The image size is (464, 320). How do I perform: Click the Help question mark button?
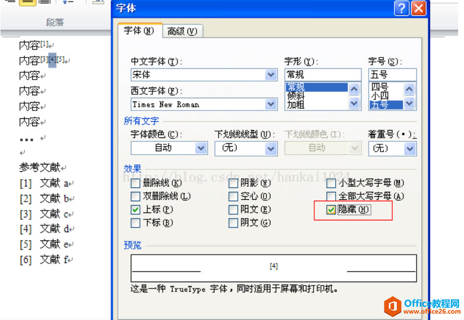[401, 8]
